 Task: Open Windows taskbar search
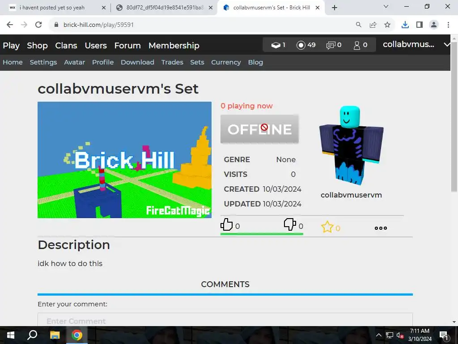(32, 335)
